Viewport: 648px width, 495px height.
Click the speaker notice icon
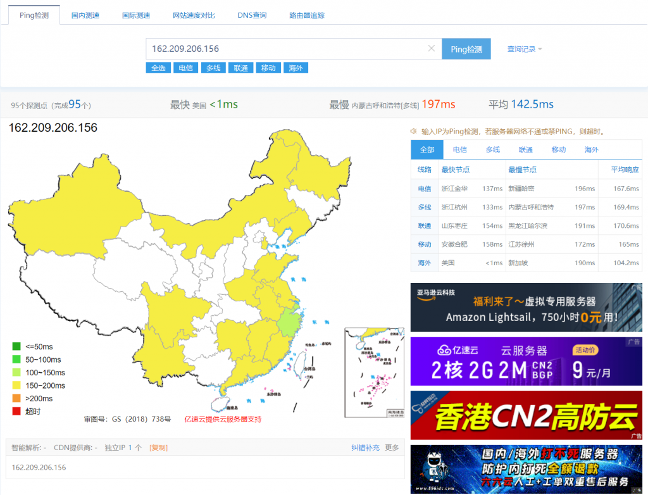(413, 132)
